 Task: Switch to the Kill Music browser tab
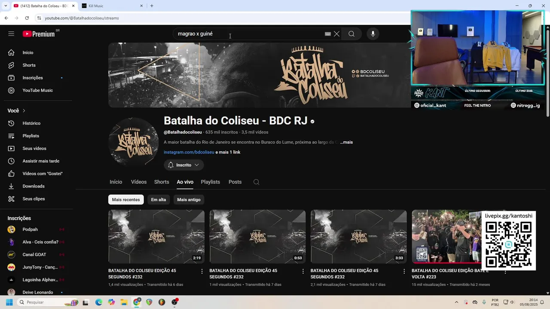[112, 6]
